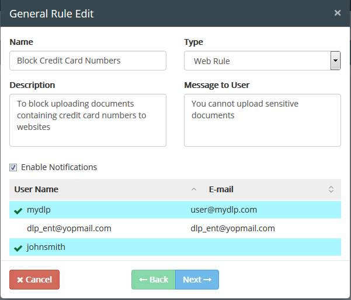Click into the Description text area
The width and height of the screenshot is (351, 300).
(x=88, y=121)
